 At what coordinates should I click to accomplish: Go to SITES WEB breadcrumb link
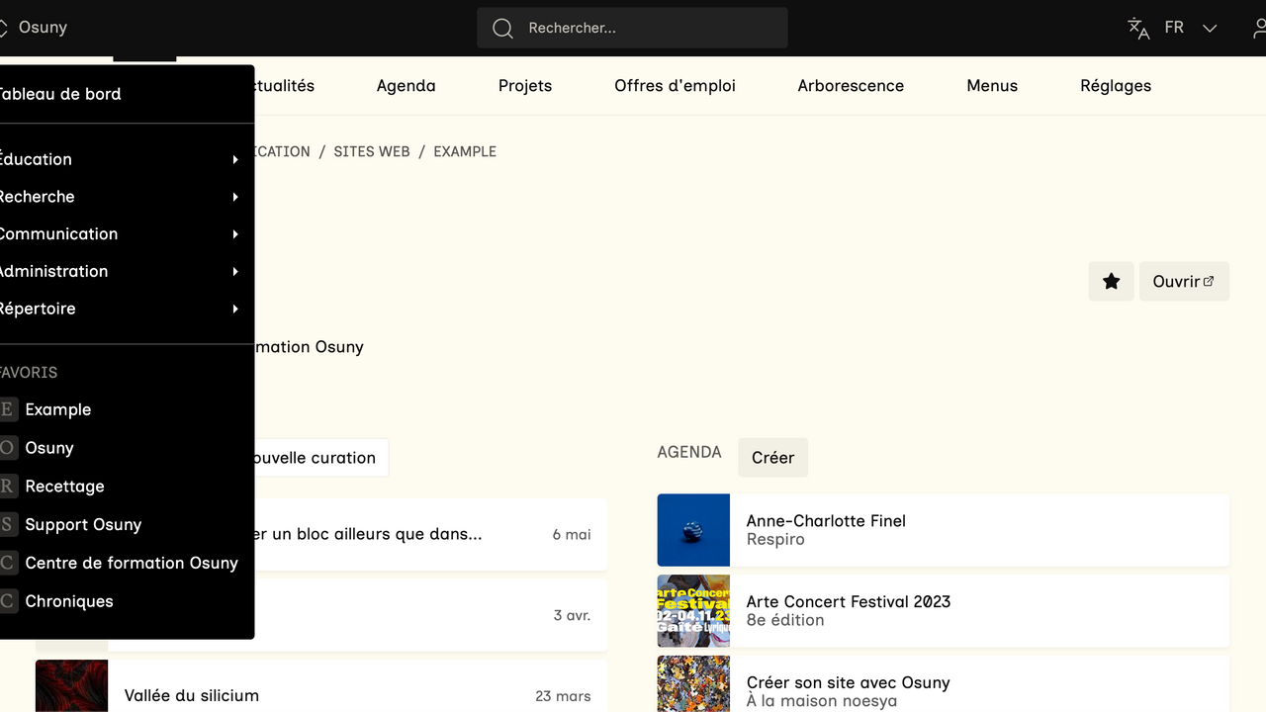point(371,151)
